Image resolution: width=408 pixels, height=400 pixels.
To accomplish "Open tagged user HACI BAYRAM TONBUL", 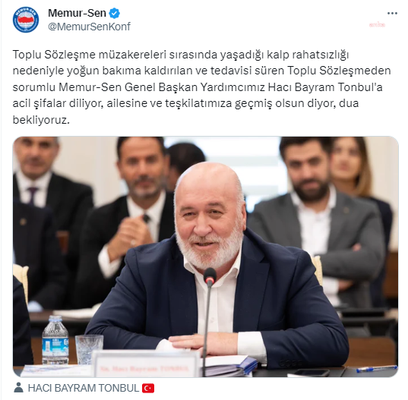I will pos(84,388).
